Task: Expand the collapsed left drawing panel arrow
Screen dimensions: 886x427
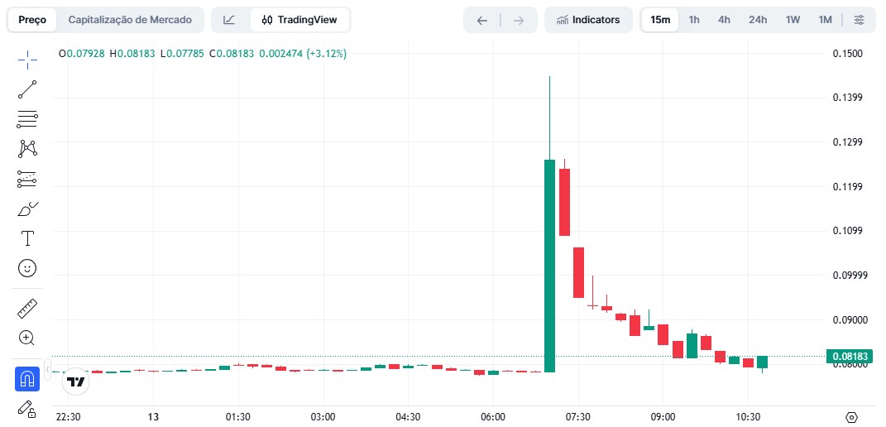Action: coord(47,367)
